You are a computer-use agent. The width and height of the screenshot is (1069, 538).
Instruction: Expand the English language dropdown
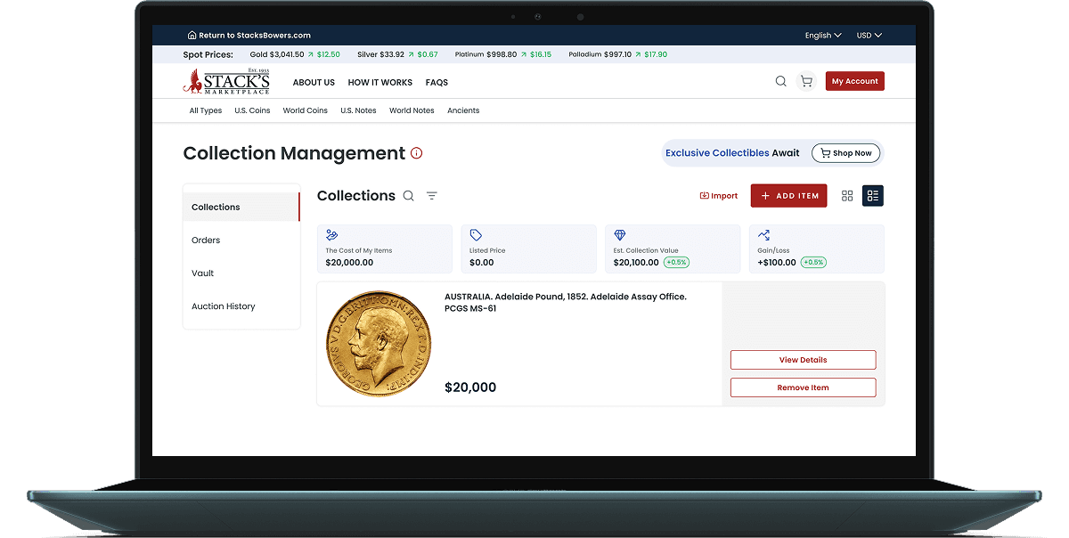click(823, 36)
